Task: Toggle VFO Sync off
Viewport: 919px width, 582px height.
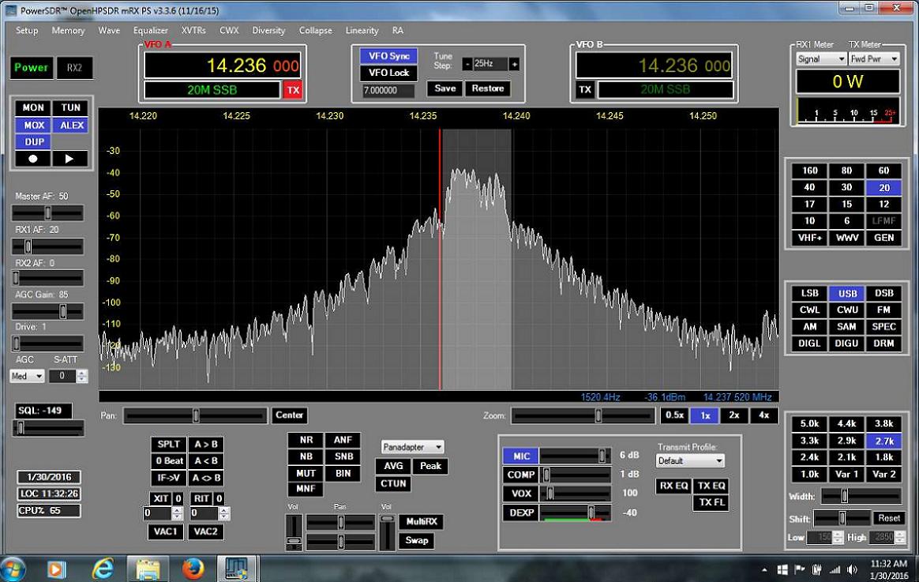Action: coord(388,57)
